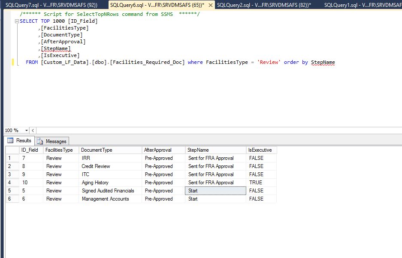Image resolution: width=402 pixels, height=258 pixels.
Task: Click the Signed Audited Financials cell
Action: tap(108, 191)
